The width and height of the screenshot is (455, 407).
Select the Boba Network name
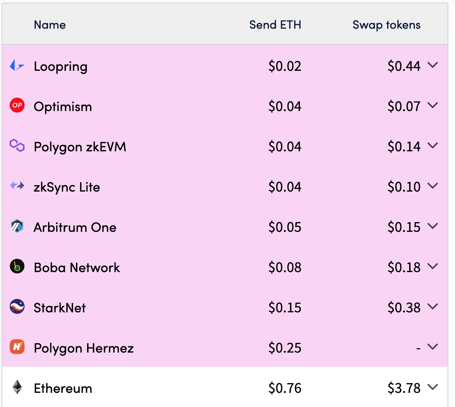77,268
